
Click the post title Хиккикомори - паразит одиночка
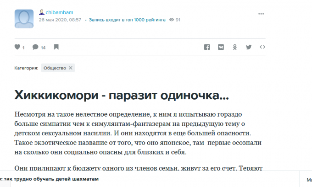pos(122,95)
